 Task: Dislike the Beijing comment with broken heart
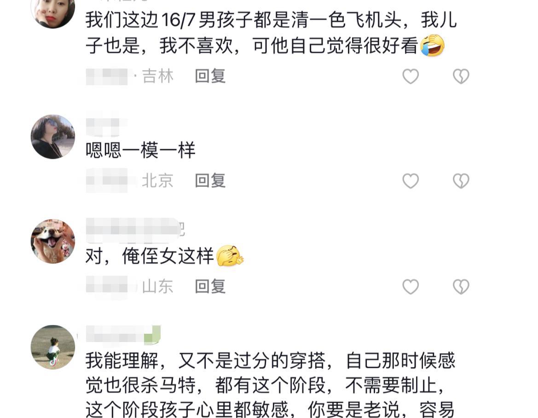click(461, 181)
